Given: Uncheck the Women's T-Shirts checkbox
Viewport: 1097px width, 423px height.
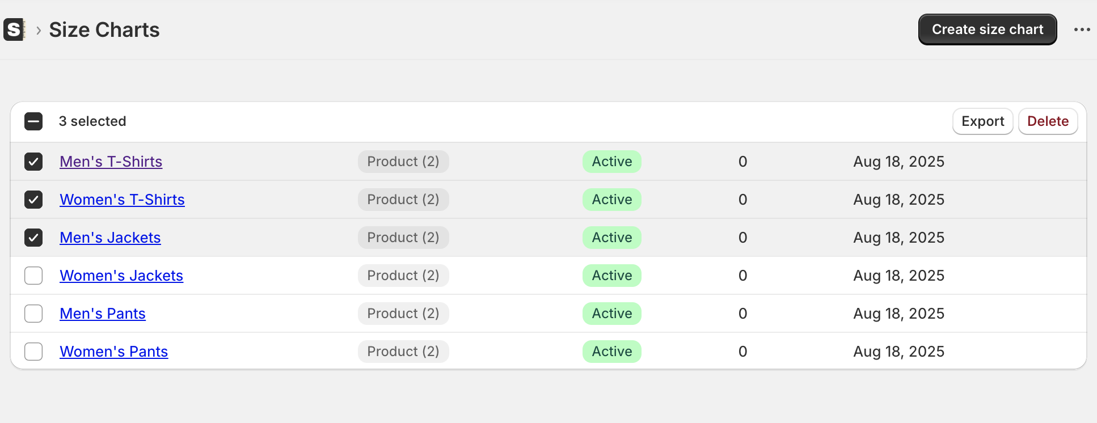Looking at the screenshot, I should point(33,200).
